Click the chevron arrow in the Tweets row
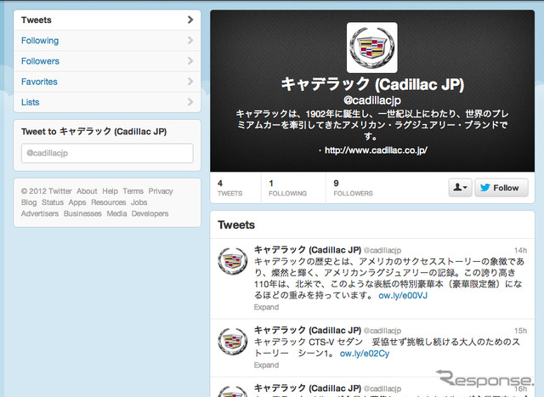 tap(190, 20)
